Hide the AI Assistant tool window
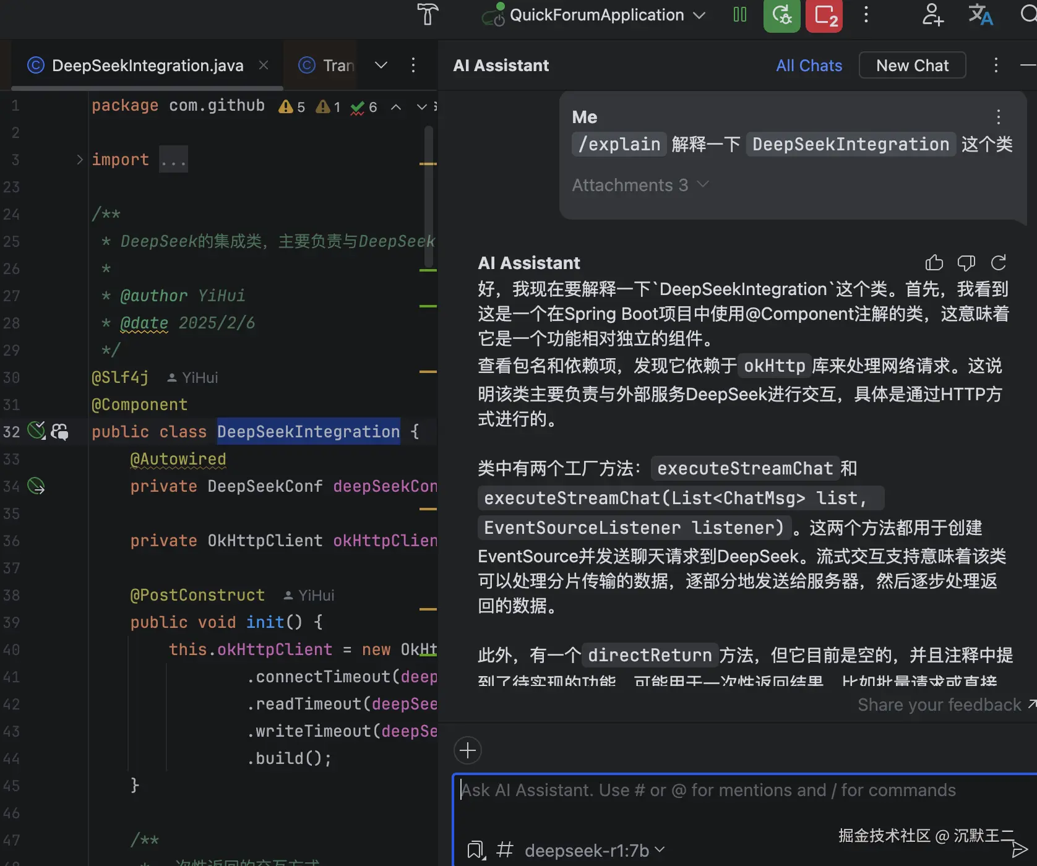This screenshot has width=1037, height=866. (1028, 65)
